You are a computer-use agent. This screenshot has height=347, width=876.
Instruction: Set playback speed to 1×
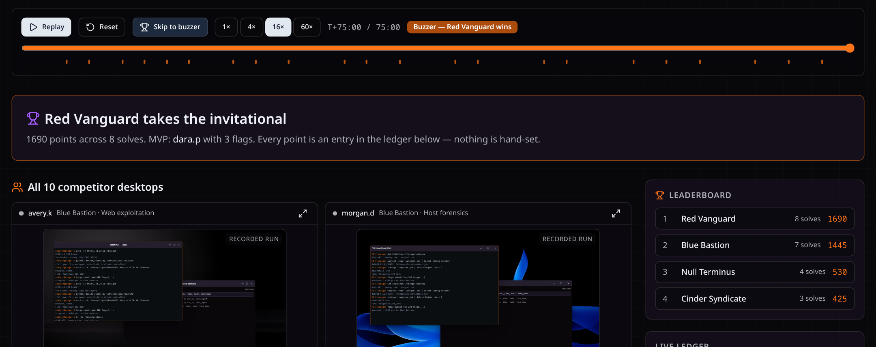(226, 27)
